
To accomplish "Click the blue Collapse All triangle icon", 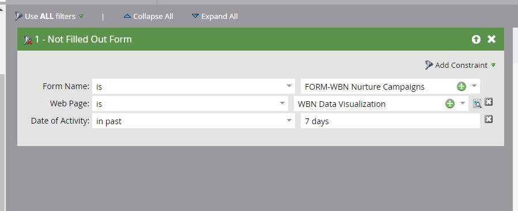I will [127, 16].
